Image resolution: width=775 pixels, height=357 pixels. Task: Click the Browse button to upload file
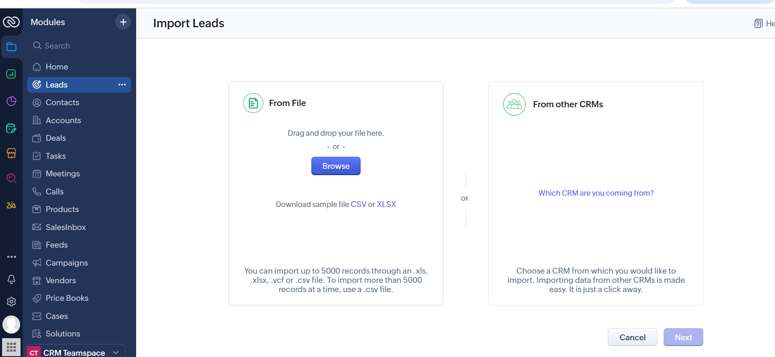(x=336, y=166)
